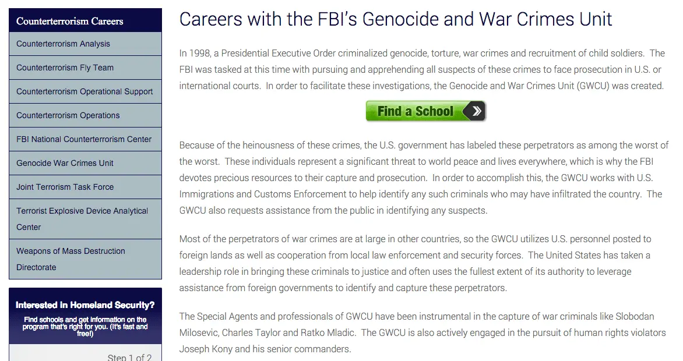Visit FBI National Counterterrorism Center page
Screen dimensions: 683x361
(84, 139)
